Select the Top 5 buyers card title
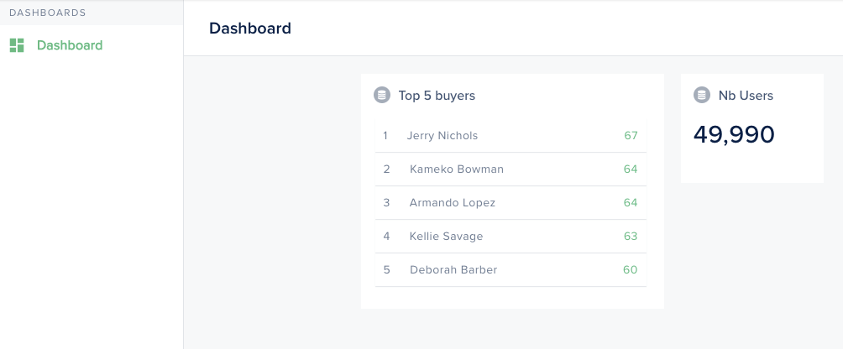The height and width of the screenshot is (349, 843). 437,96
